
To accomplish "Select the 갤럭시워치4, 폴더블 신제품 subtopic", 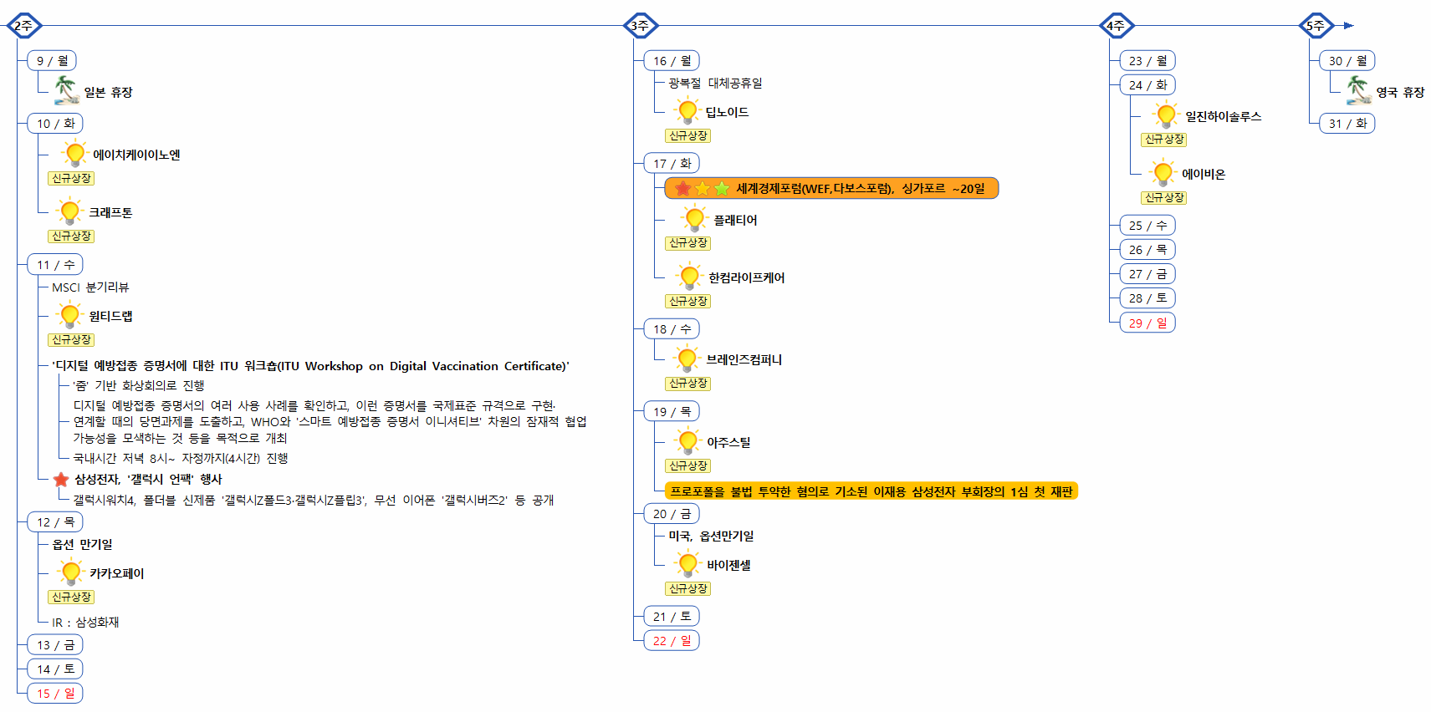I will [x=314, y=500].
